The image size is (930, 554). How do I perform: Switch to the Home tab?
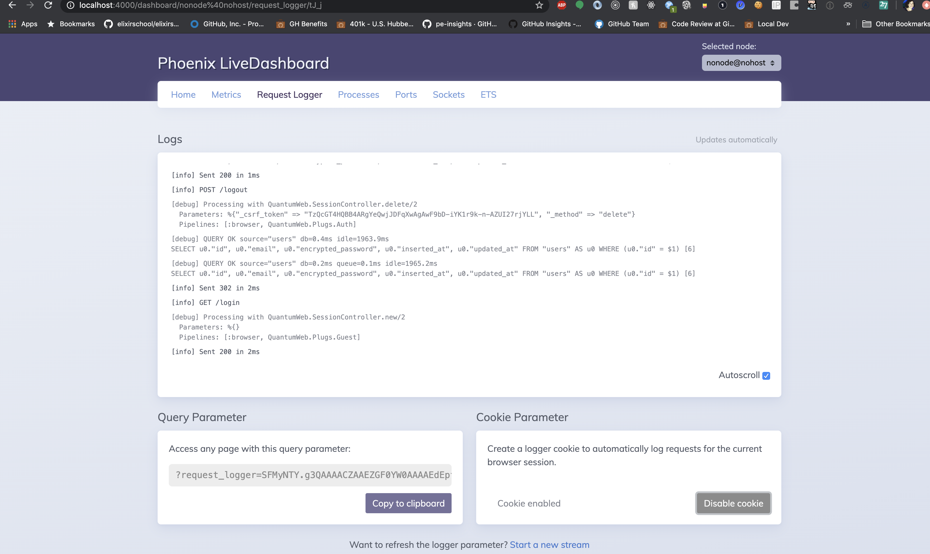(x=183, y=94)
